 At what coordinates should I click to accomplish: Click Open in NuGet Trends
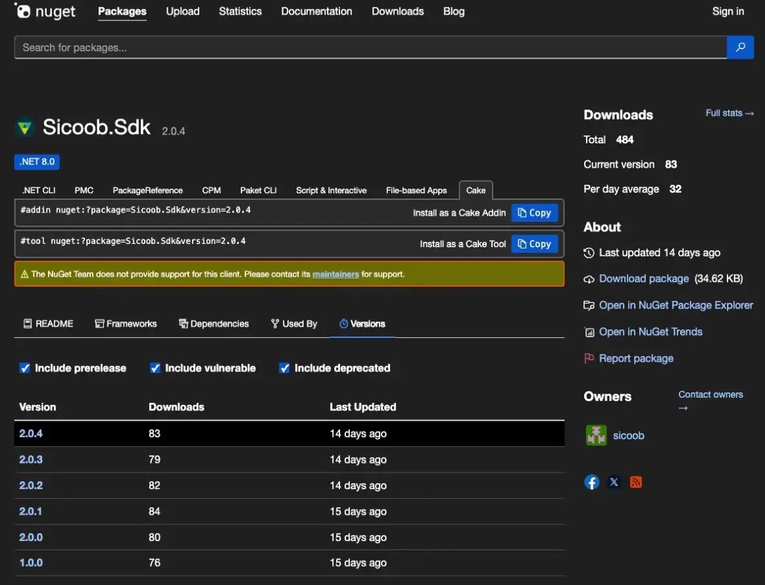651,332
